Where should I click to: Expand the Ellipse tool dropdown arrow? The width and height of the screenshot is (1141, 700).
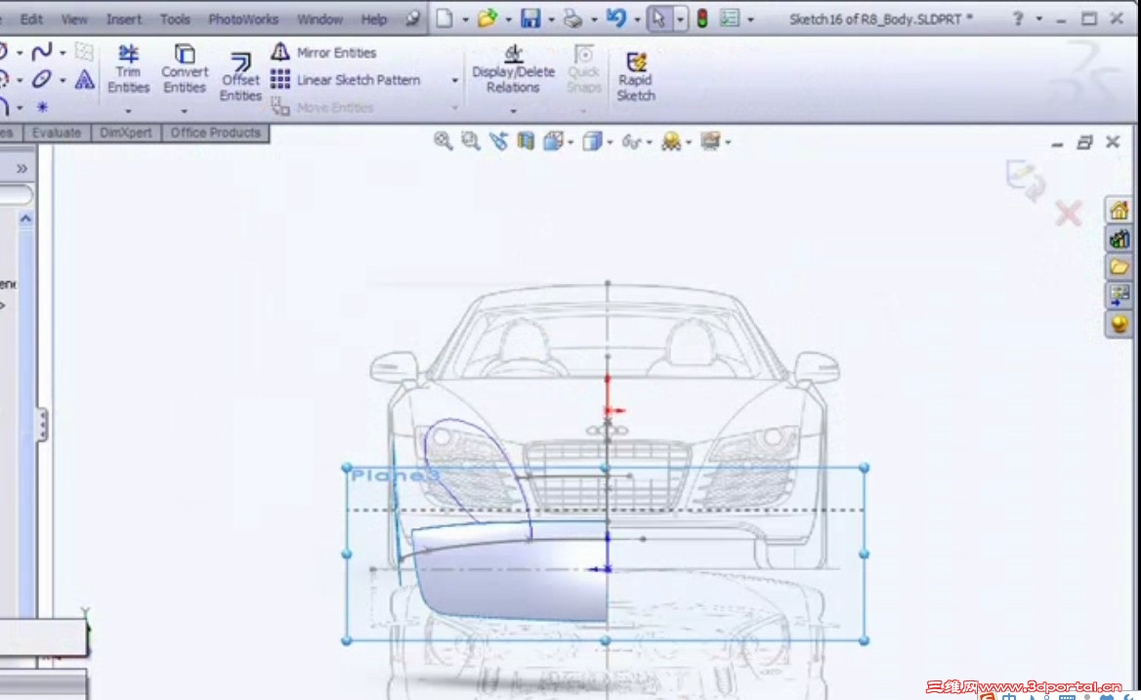coord(63,80)
